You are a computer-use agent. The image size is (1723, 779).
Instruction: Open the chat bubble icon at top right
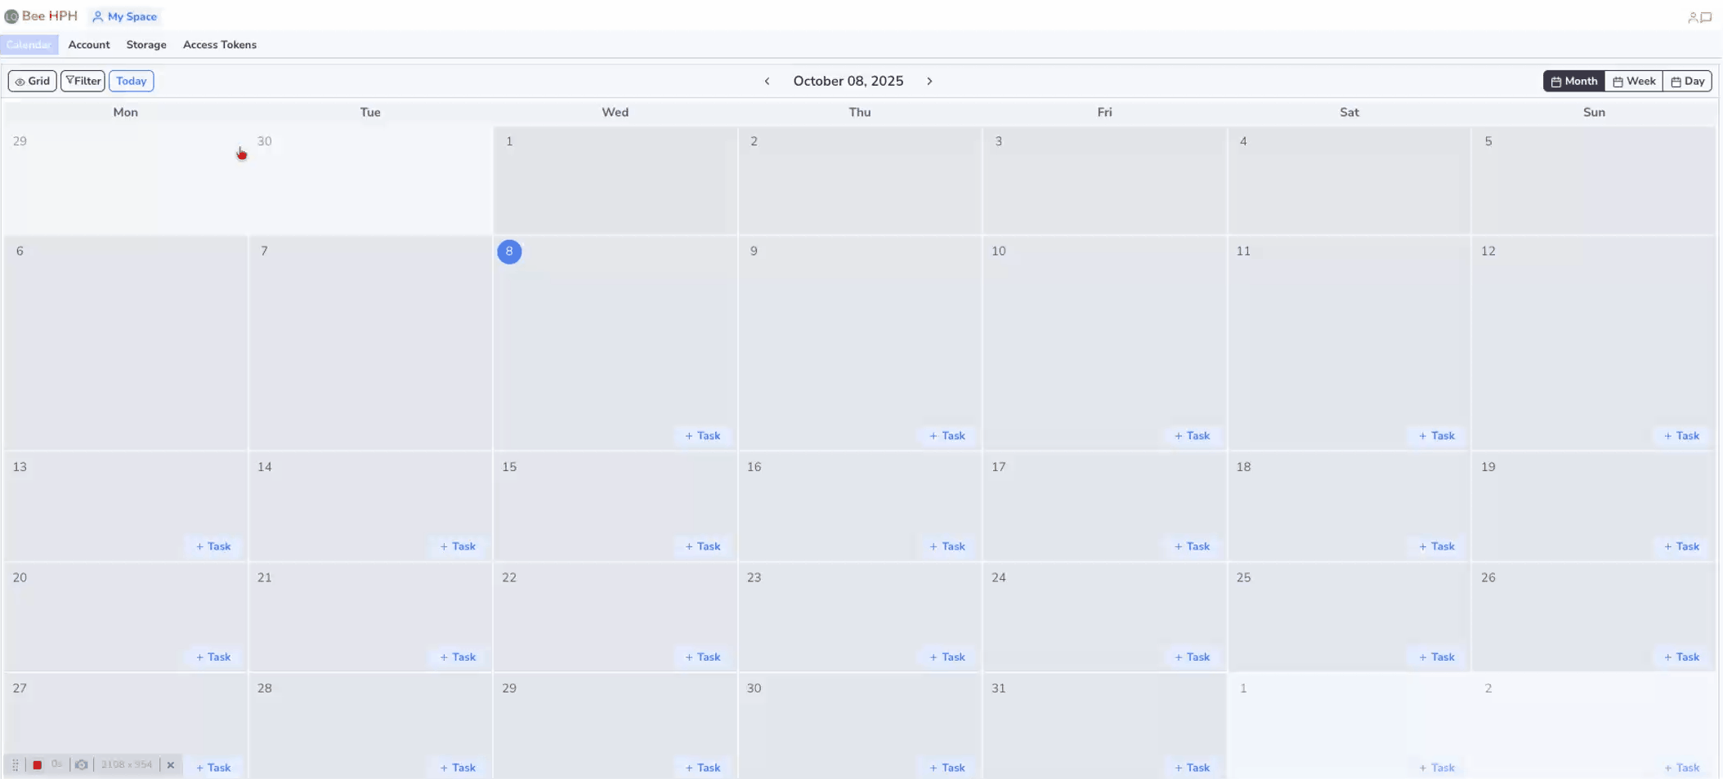pyautogui.click(x=1706, y=17)
